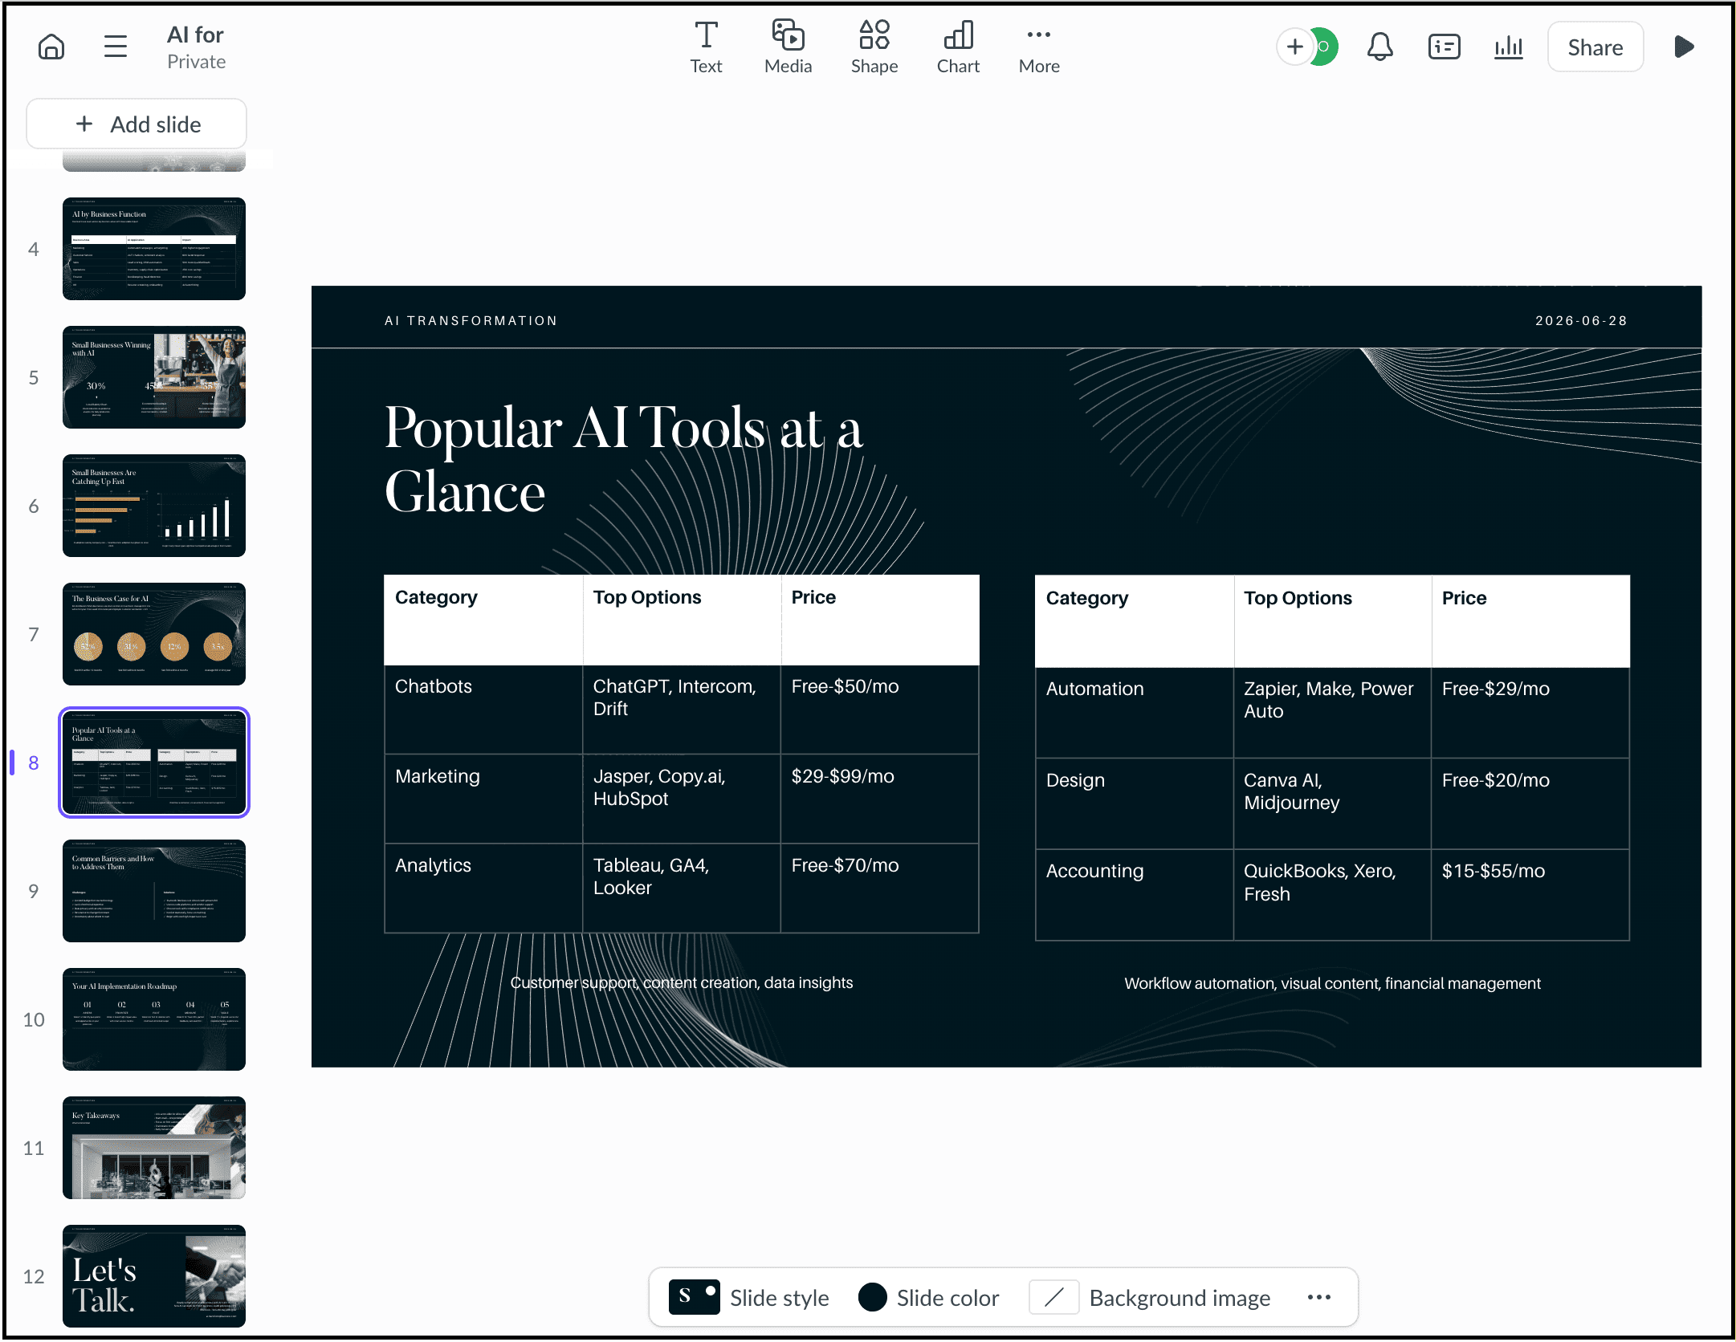Select slide 5 Small Businesses Winning thumbnail
This screenshot has width=1736, height=1342.
coord(154,377)
